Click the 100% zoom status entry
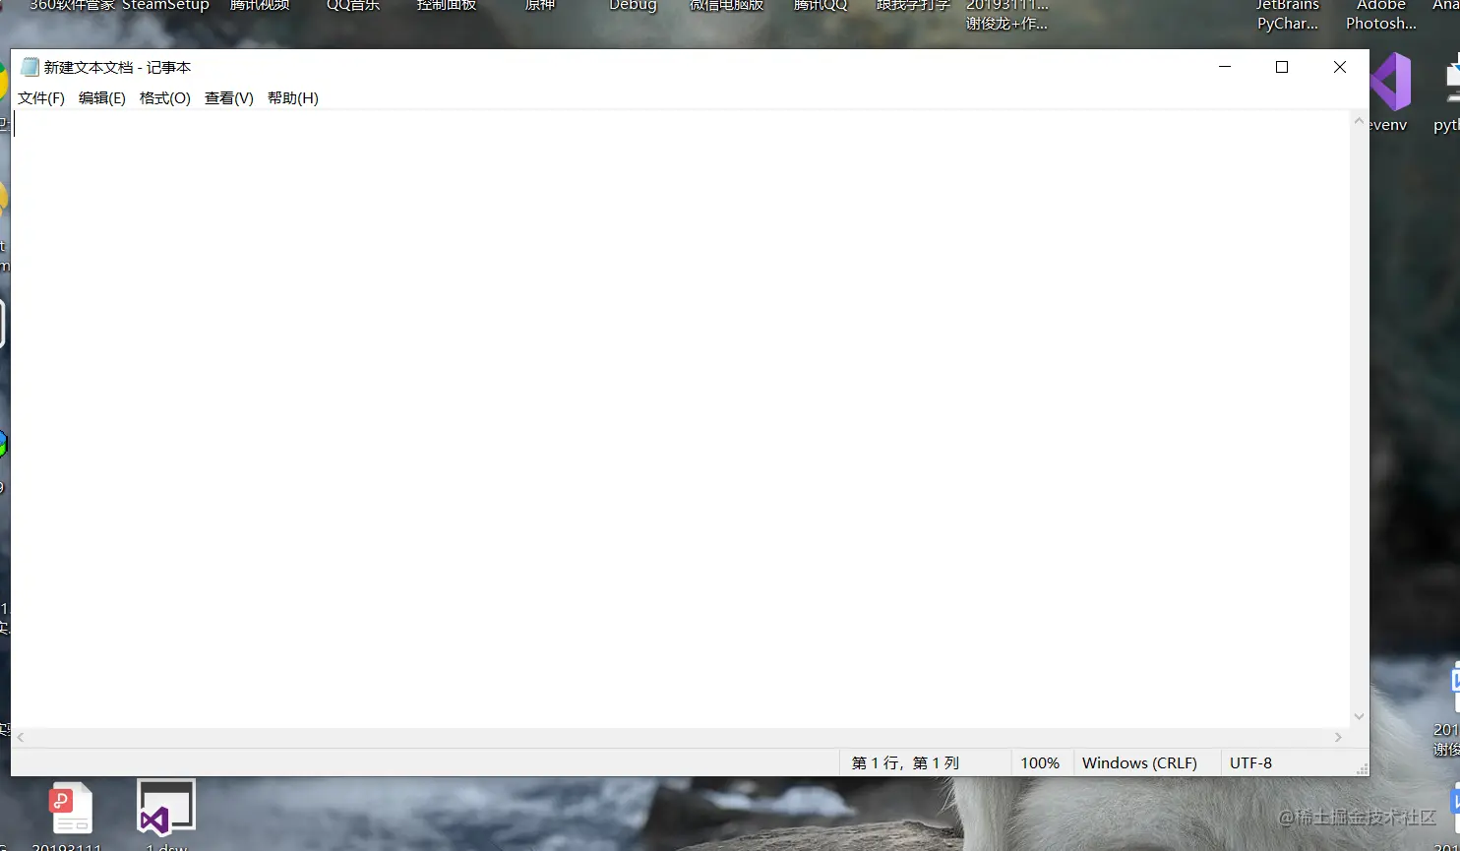This screenshot has width=1460, height=851. coord(1040,762)
